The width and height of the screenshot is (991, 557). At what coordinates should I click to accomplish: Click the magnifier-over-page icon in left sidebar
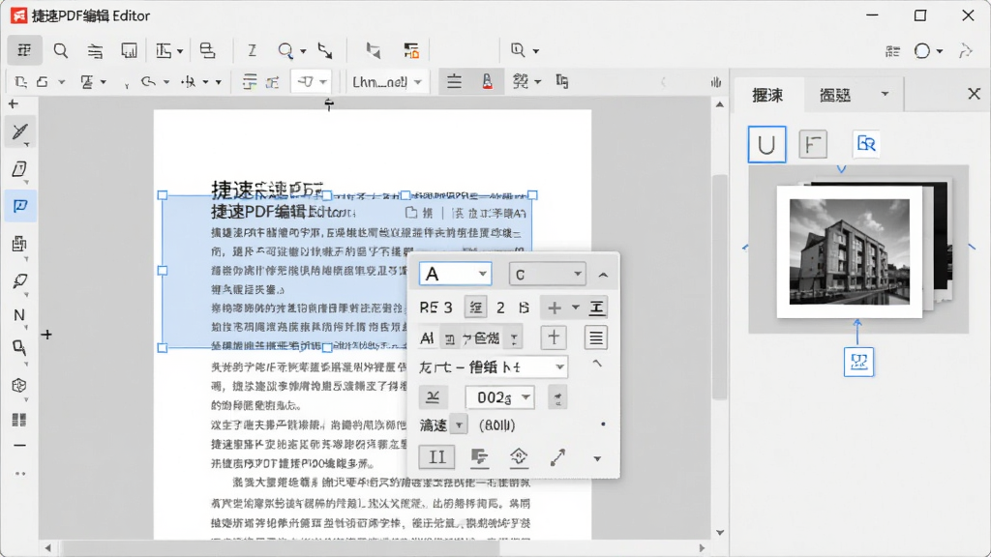pos(19,347)
